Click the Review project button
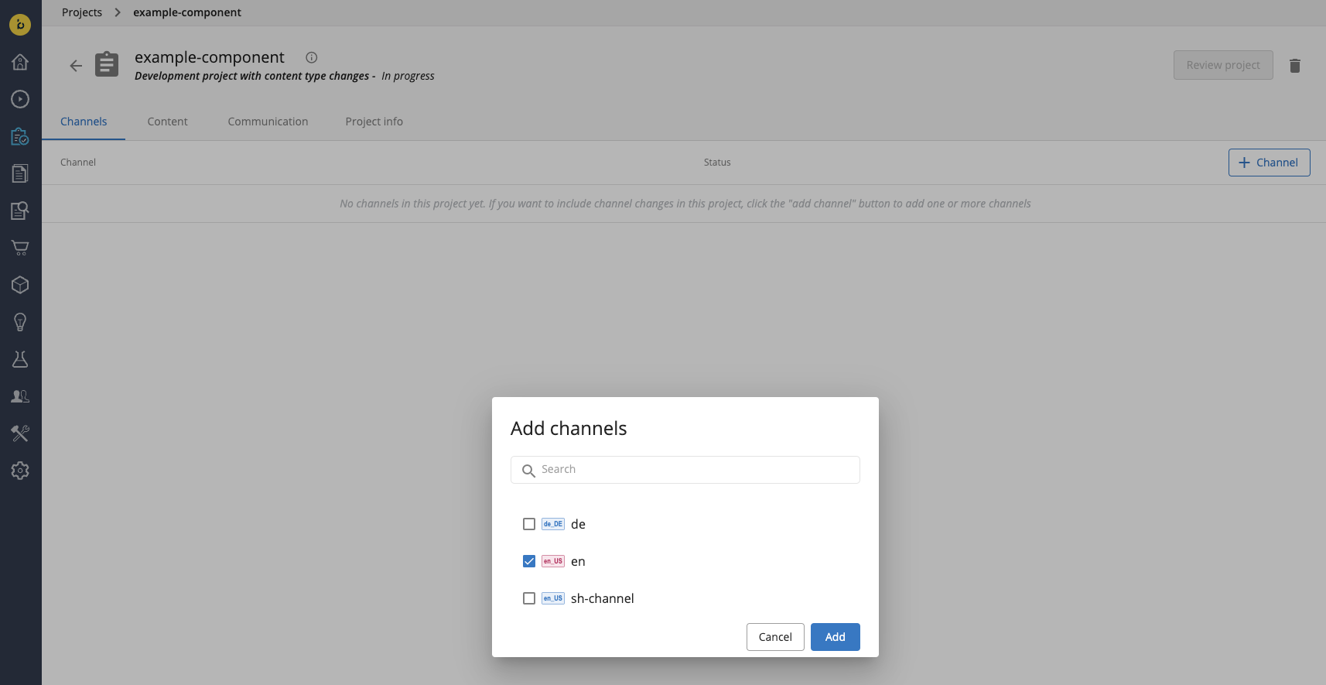The width and height of the screenshot is (1326, 685). (x=1223, y=65)
